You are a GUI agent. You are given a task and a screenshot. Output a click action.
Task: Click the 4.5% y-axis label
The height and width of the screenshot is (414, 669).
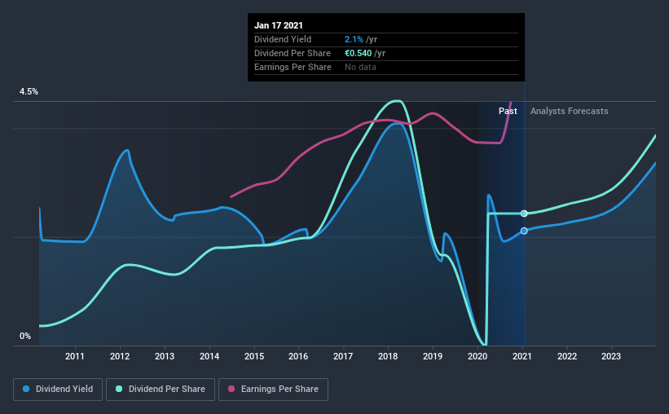click(x=29, y=92)
